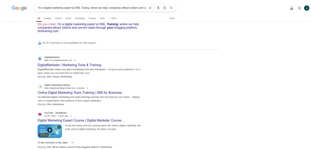Clear the search box with X icon
This screenshot has width=311, height=149.
coord(150,8)
